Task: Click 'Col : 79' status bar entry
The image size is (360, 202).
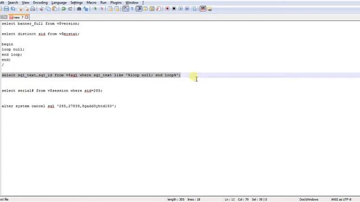Action: point(243,200)
